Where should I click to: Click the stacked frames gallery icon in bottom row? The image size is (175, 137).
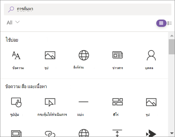[16, 133]
